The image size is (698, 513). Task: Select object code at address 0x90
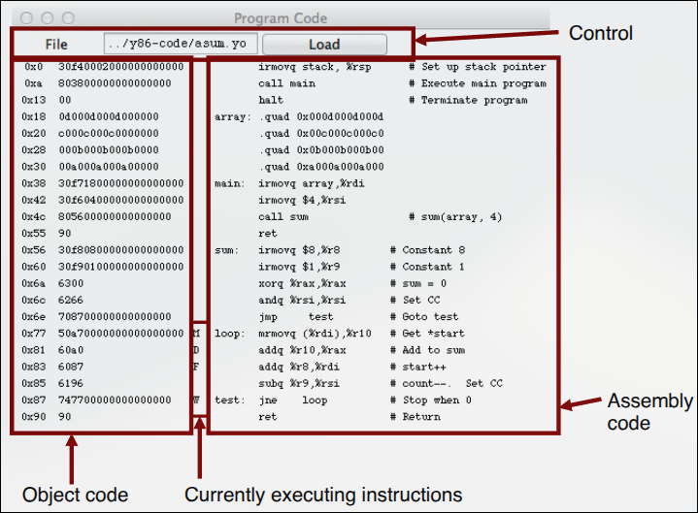pyautogui.click(x=47, y=417)
